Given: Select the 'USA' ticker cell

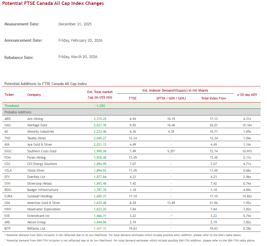Looking at the screenshot, I should tap(7, 203).
